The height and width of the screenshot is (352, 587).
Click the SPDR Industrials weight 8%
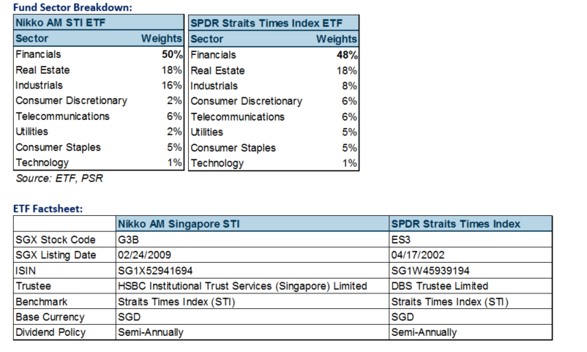tap(349, 86)
